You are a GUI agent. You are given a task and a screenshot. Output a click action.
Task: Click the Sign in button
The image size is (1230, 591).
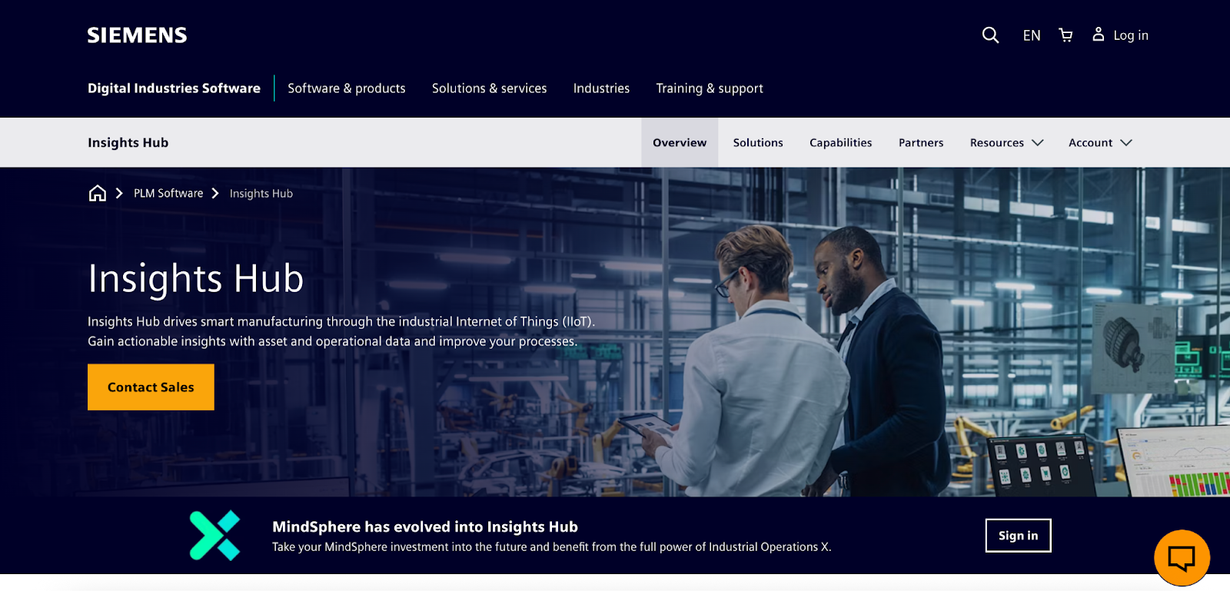(x=1018, y=536)
